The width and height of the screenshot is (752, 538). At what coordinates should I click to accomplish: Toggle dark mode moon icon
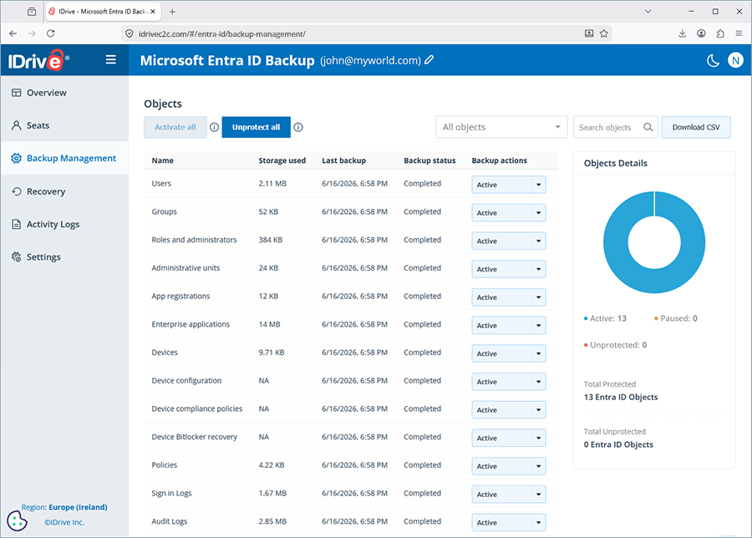[714, 60]
